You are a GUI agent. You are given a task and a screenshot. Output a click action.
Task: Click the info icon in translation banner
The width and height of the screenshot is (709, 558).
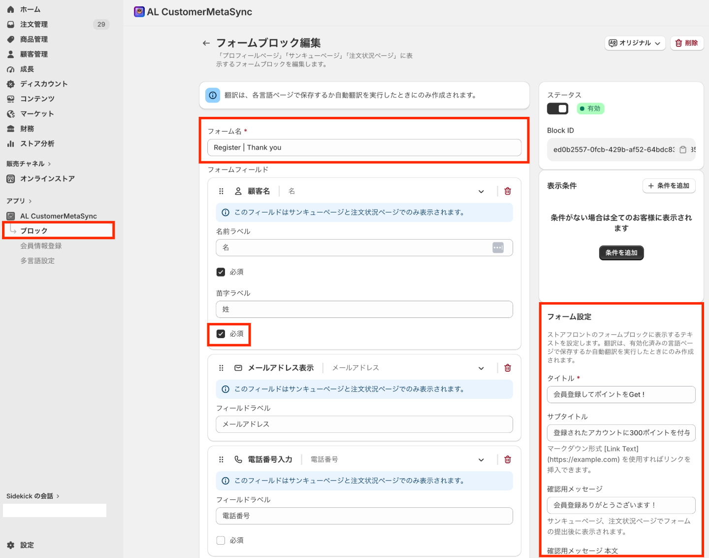[x=213, y=95]
